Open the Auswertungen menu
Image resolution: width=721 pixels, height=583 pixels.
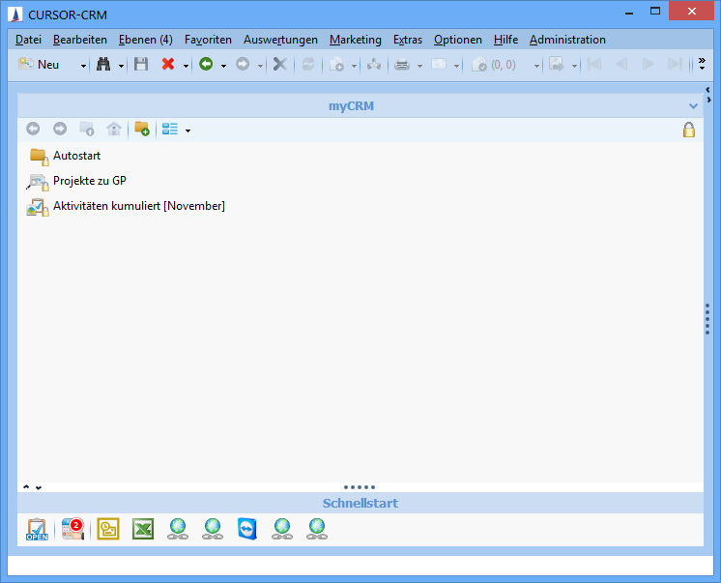pyautogui.click(x=280, y=40)
